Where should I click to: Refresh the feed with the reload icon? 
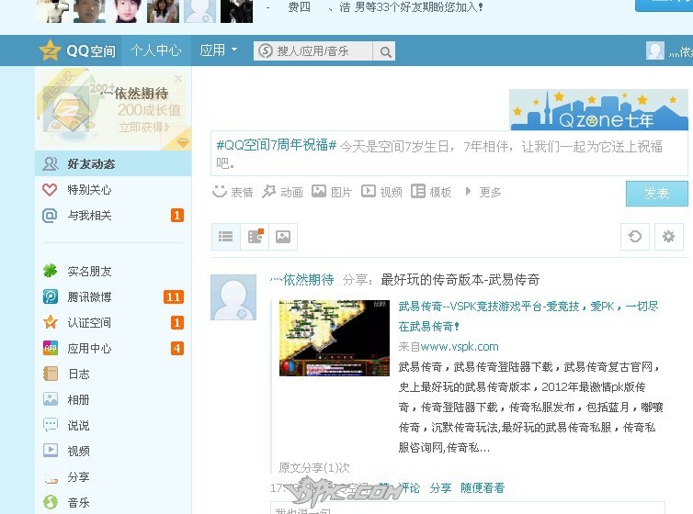click(635, 237)
